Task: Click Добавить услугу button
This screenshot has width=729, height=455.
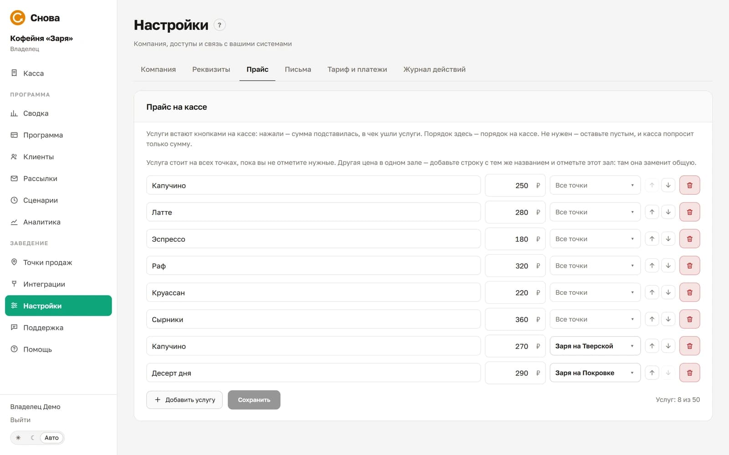Action: click(185, 400)
